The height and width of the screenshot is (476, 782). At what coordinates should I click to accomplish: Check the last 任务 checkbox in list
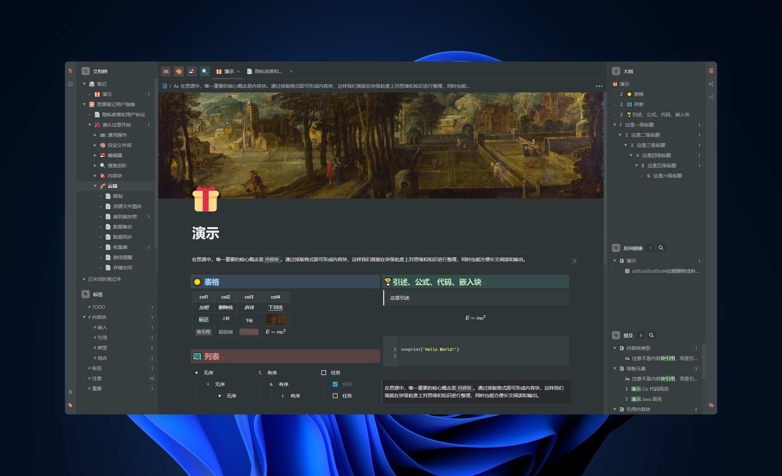click(335, 396)
